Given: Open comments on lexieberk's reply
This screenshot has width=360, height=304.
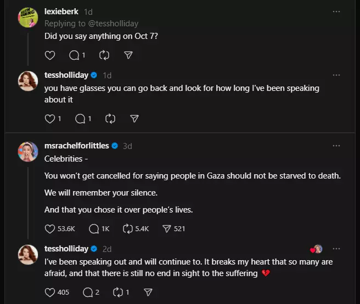Looking at the screenshot, I should click(x=77, y=55).
